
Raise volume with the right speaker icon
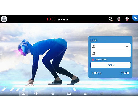pyautogui.click(x=102, y=94)
